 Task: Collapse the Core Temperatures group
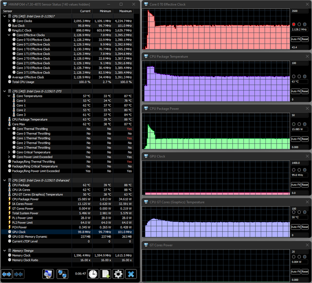coord(9,96)
